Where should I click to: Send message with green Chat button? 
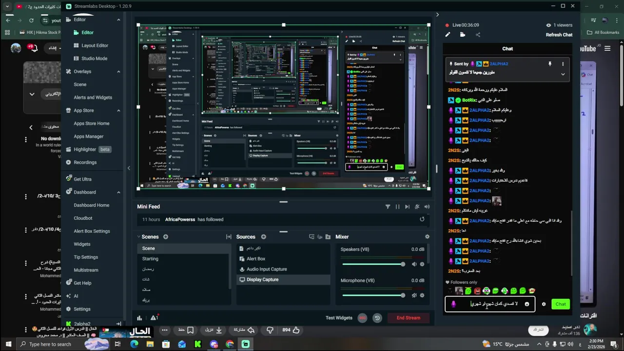tap(561, 304)
